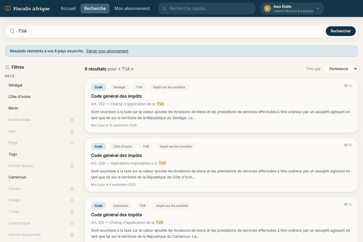Open the user account dropdown chevron
363x242 pixels.
tap(318, 8)
